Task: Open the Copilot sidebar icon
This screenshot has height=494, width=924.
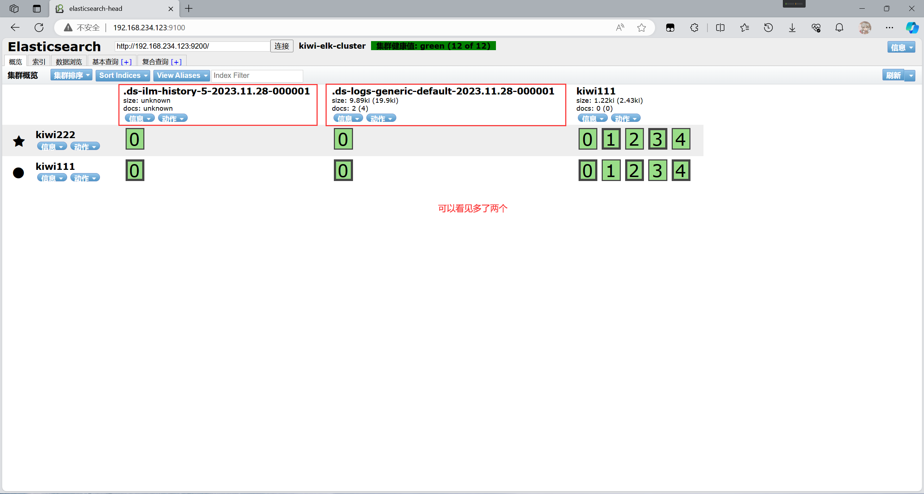Action: coord(912,27)
